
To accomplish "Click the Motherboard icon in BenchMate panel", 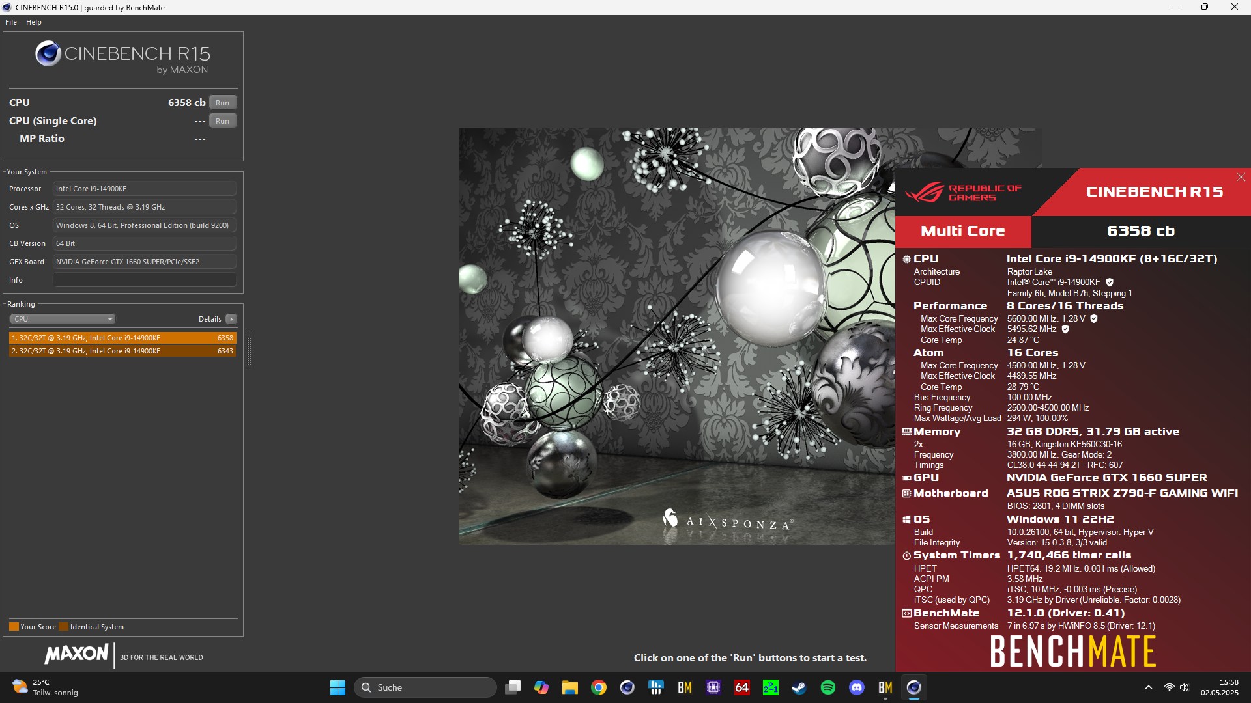I will click(906, 493).
